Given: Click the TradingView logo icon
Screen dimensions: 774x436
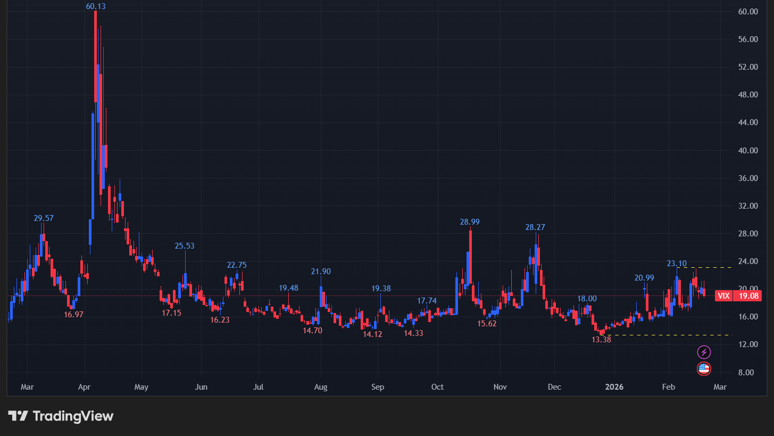Looking at the screenshot, I should pyautogui.click(x=18, y=416).
